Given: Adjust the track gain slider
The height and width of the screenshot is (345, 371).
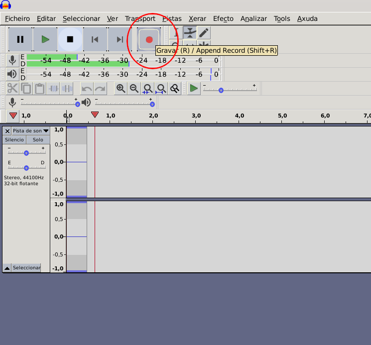Looking at the screenshot, I should (26, 152).
